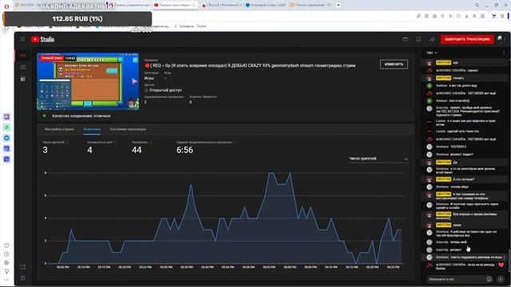The image size is (511, 287).
Task: Open Opera sidebar lightbulb icon
Action: tap(6, 271)
